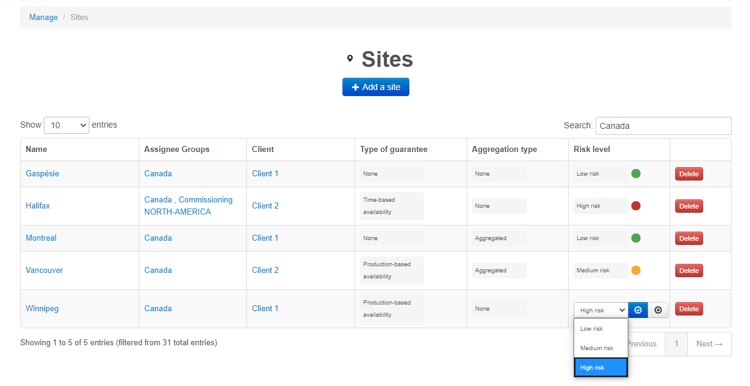
Task: Click the green low-risk indicator for Gaspésie
Action: click(x=636, y=173)
